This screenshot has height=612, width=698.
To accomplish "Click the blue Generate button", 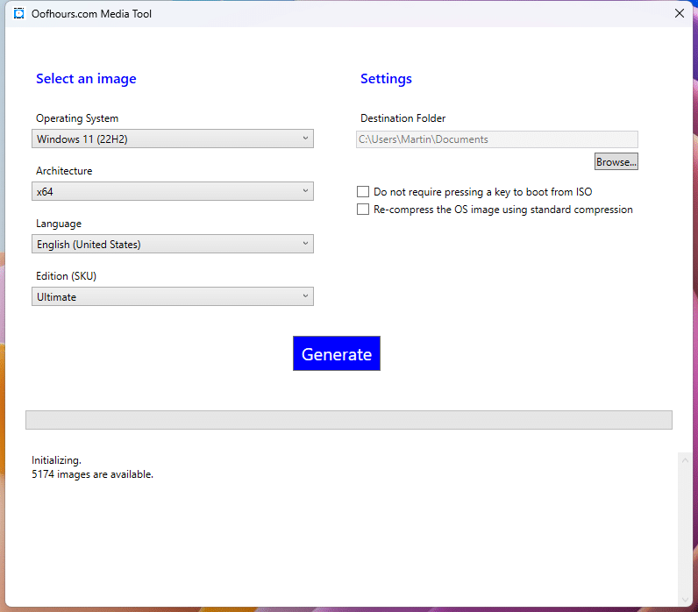I will pyautogui.click(x=337, y=353).
